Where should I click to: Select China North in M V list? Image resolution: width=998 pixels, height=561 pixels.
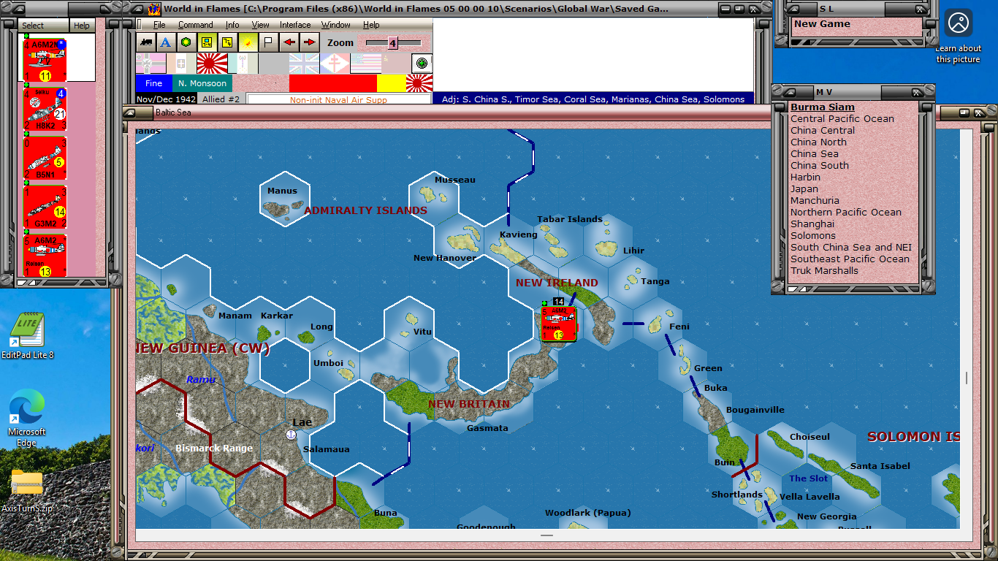818,142
